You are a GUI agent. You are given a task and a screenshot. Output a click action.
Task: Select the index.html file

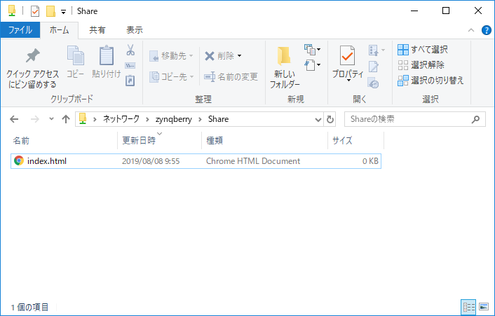pyautogui.click(x=46, y=161)
